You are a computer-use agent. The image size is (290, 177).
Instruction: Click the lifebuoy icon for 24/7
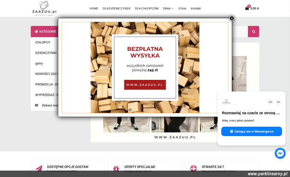click(194, 168)
